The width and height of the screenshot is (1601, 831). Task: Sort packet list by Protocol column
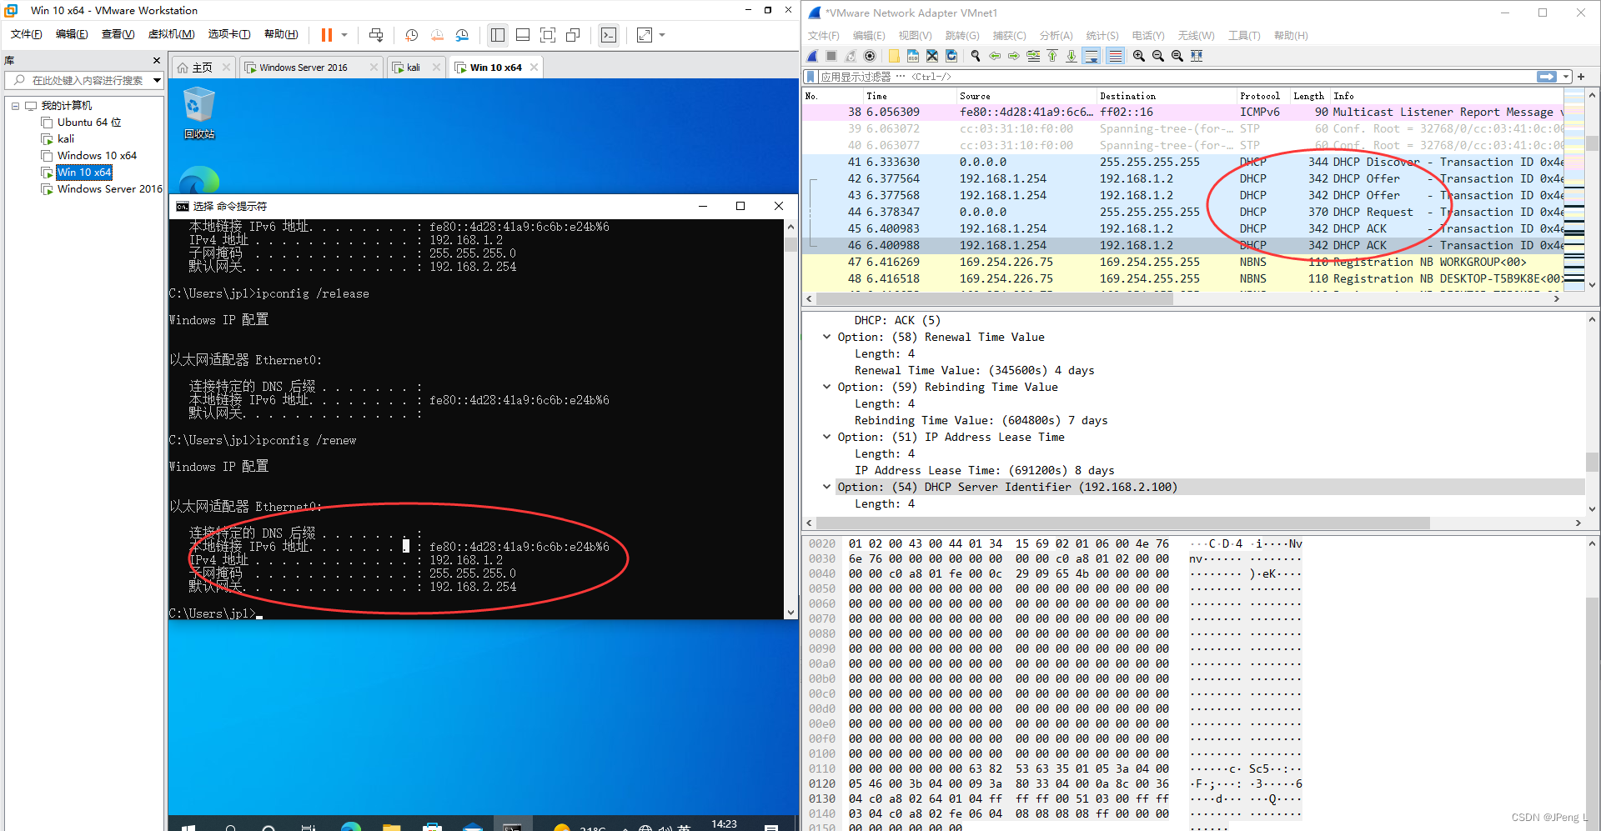tap(1259, 96)
